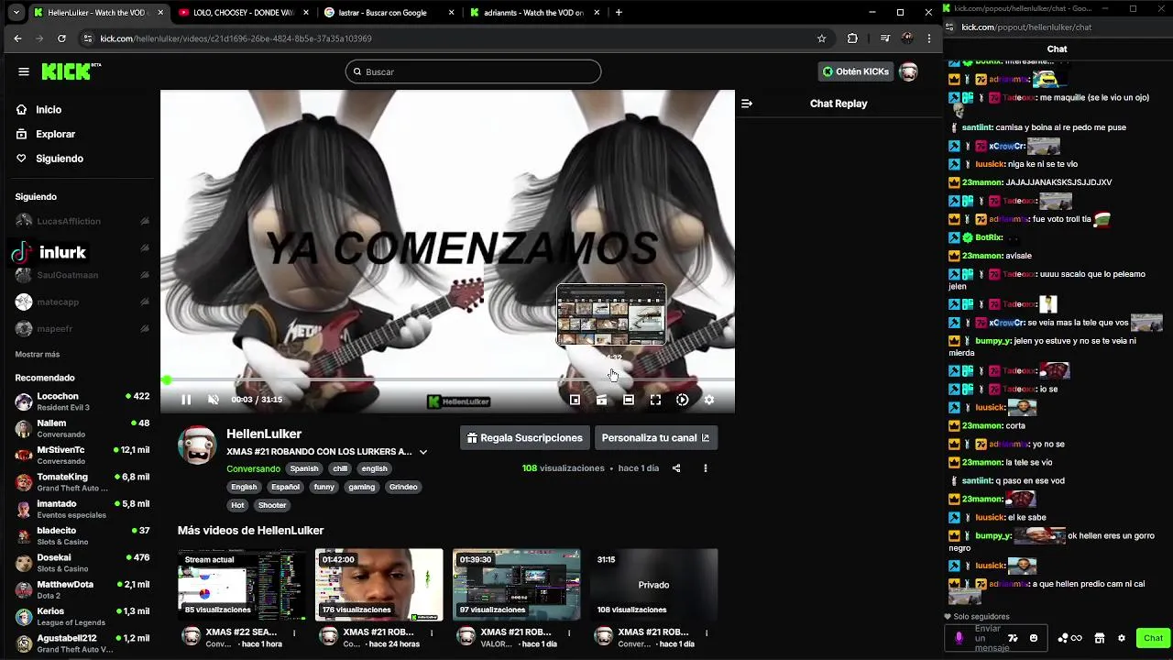Unmute the video player volume
This screenshot has height=660, width=1173.
214,400
